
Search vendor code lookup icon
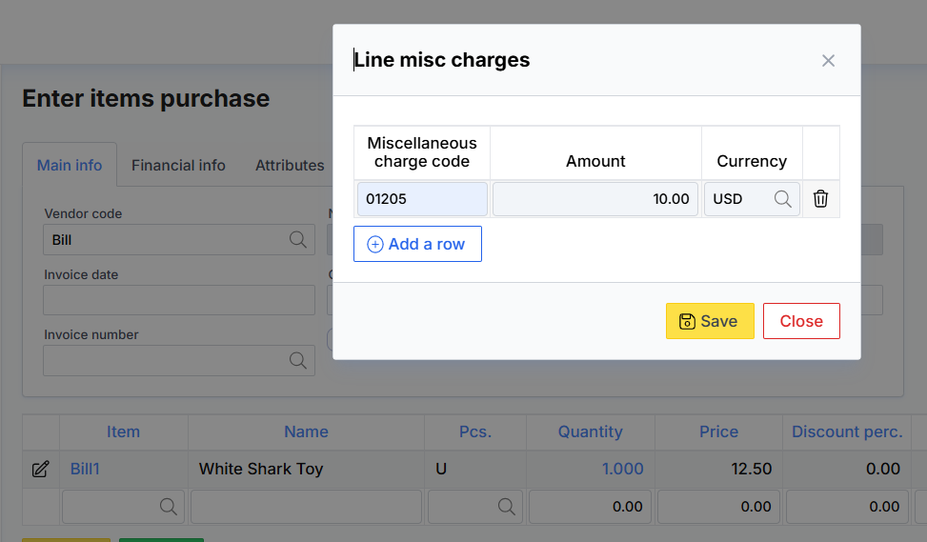pos(298,240)
